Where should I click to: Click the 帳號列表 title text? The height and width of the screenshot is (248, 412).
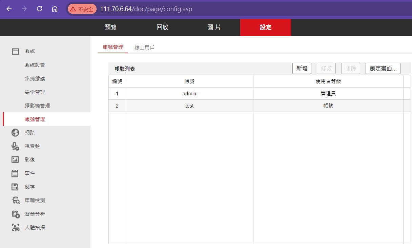click(x=125, y=69)
